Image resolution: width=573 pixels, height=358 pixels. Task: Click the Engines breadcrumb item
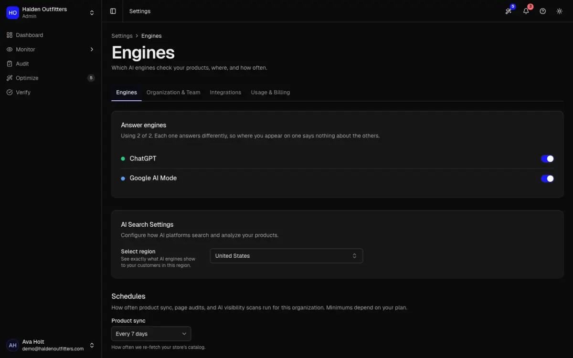[151, 36]
